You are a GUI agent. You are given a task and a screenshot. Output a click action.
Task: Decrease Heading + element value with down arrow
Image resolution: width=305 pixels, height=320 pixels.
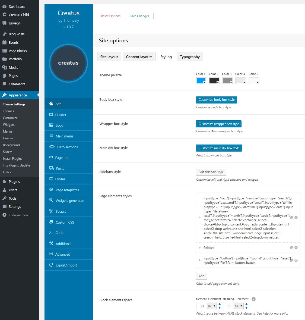click(x=246, y=308)
